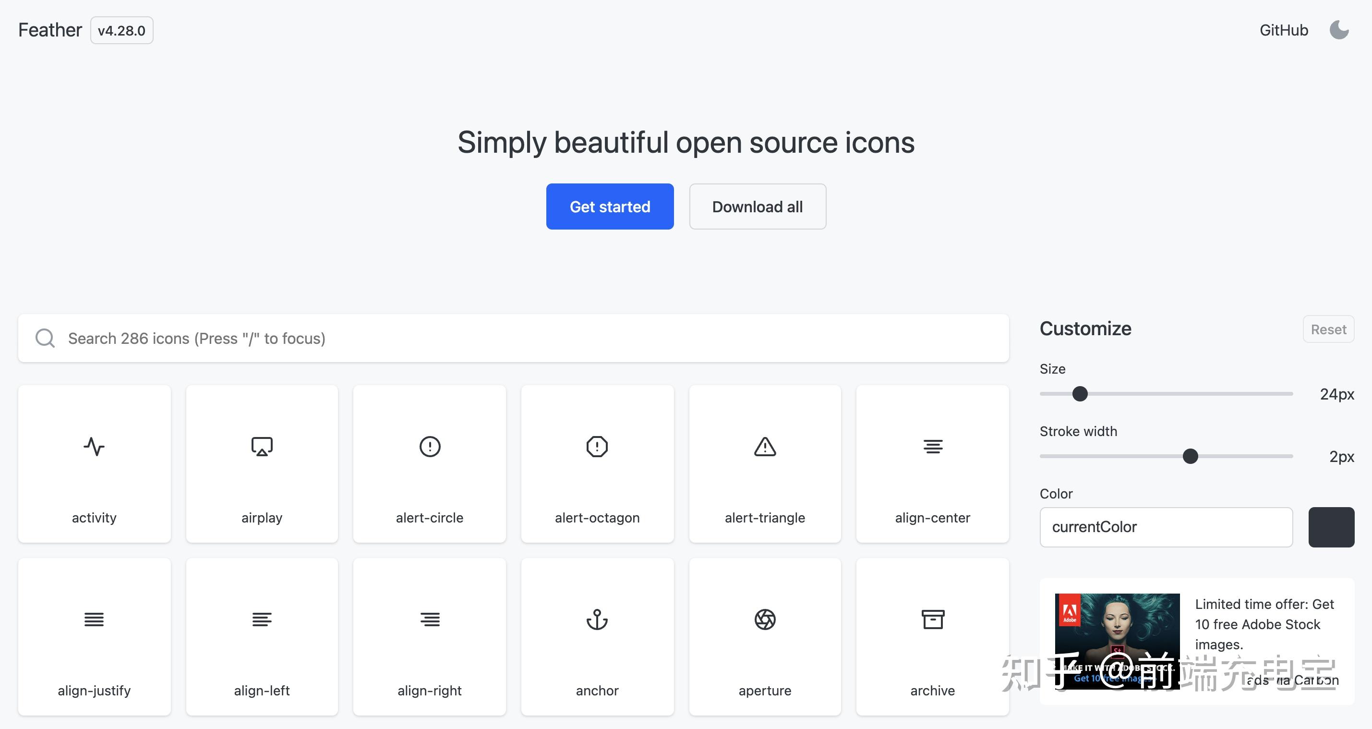This screenshot has height=729, width=1372.
Task: Select the activity icon
Action: tap(94, 448)
